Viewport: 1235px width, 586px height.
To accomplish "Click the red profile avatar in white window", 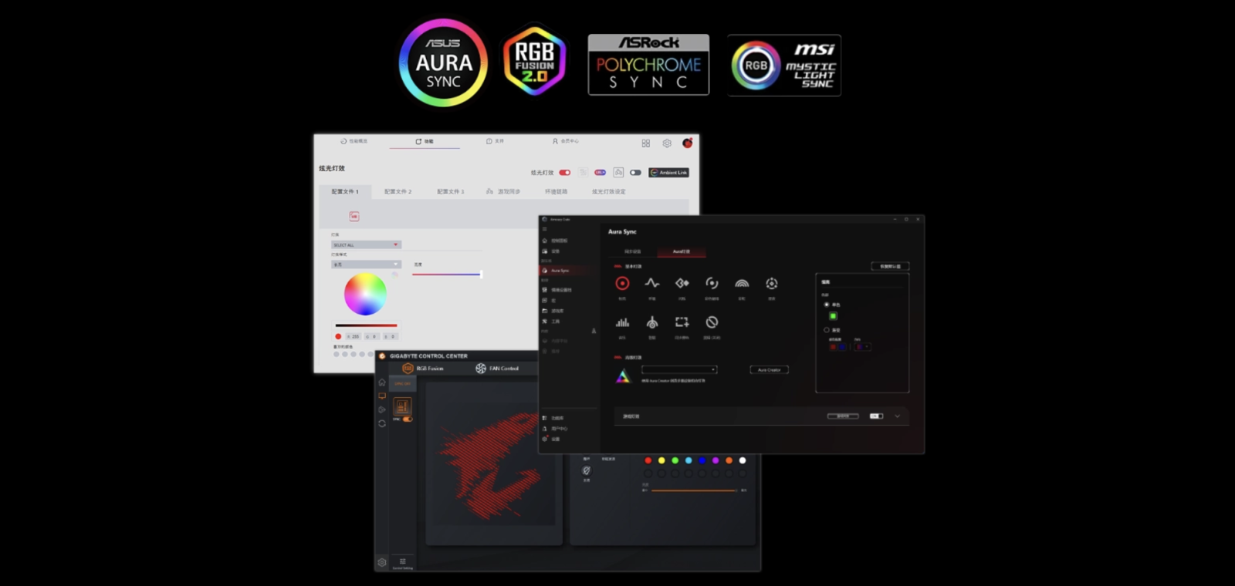I will tap(687, 143).
